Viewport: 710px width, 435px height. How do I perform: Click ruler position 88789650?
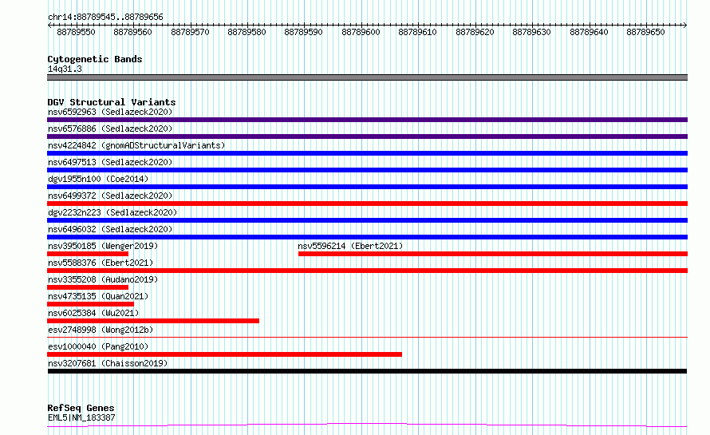[x=645, y=32]
